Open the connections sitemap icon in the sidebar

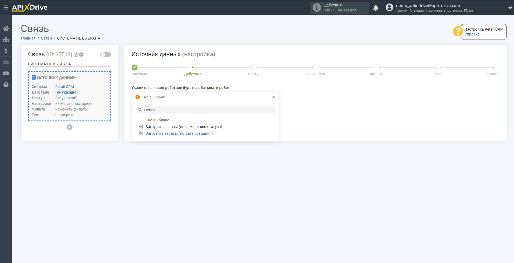point(6,40)
